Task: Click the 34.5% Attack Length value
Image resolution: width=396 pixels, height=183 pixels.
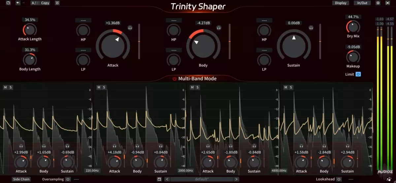Action: click(30, 20)
